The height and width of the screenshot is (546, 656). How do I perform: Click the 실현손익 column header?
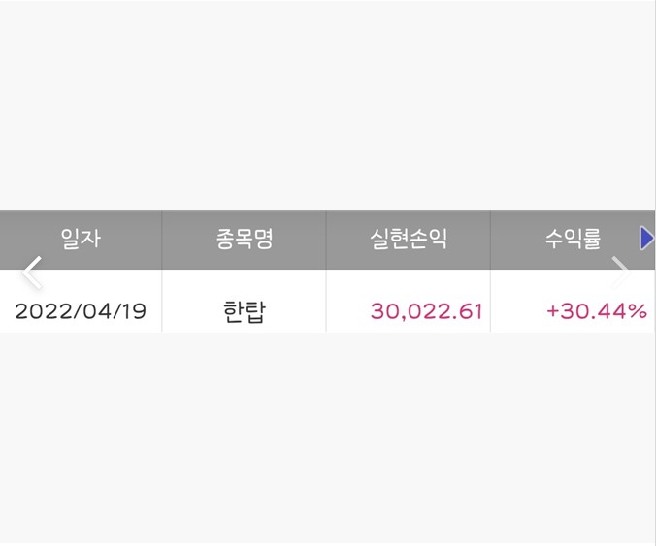click(409, 240)
